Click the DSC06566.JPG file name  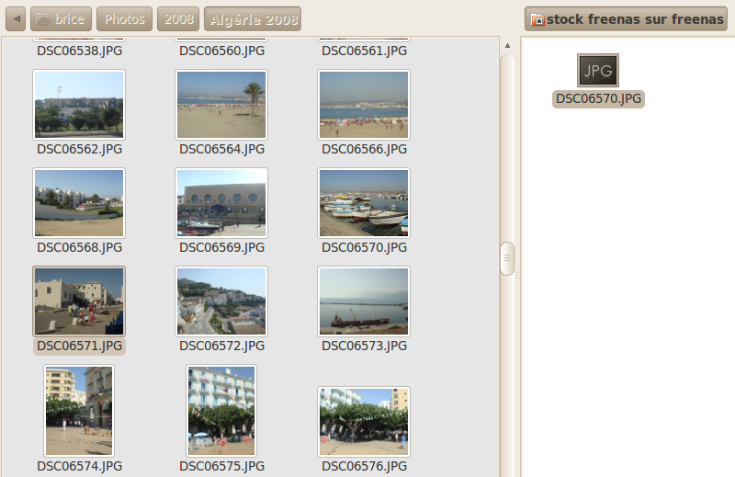(x=364, y=149)
